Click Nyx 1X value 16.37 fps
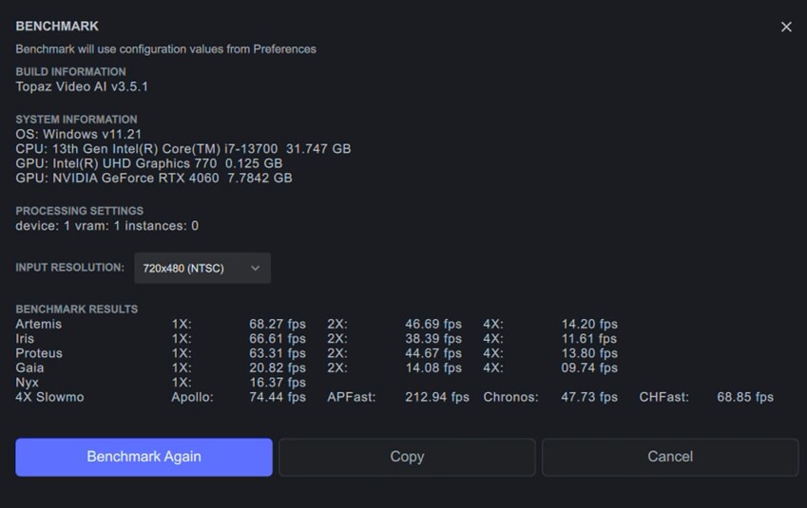Viewport: 807px width, 508px height. tap(278, 383)
